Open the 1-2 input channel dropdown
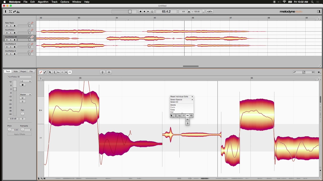This screenshot has width=323, height=181. pyautogui.click(x=25, y=81)
